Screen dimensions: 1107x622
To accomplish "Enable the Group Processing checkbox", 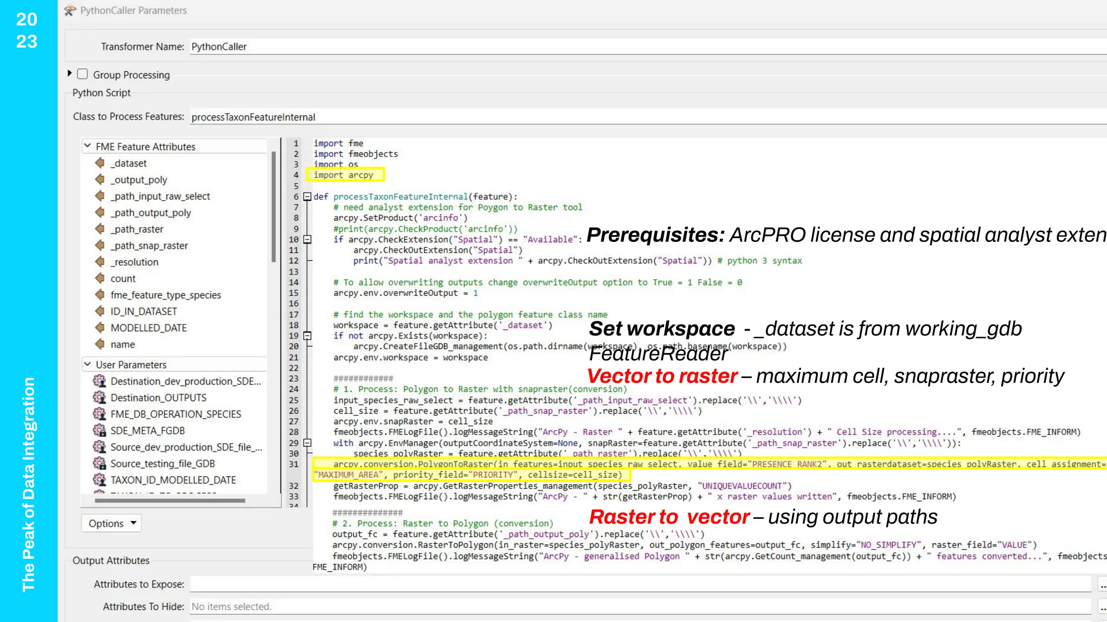I will [83, 74].
